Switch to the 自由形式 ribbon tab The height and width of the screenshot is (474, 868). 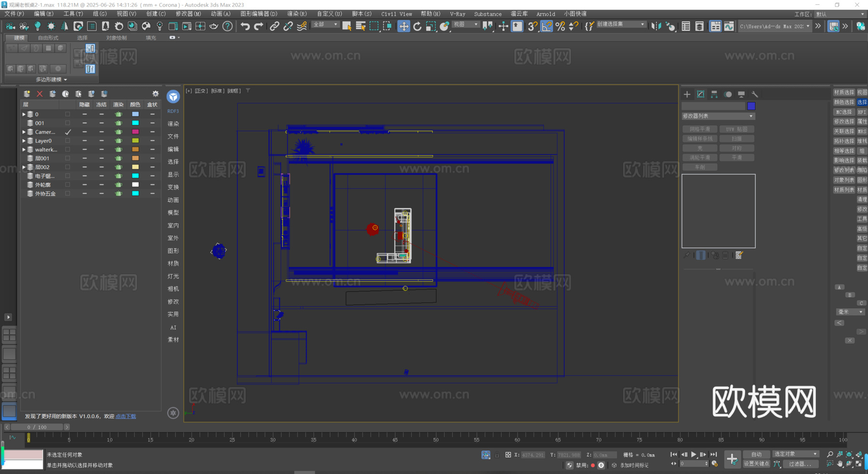[48, 38]
